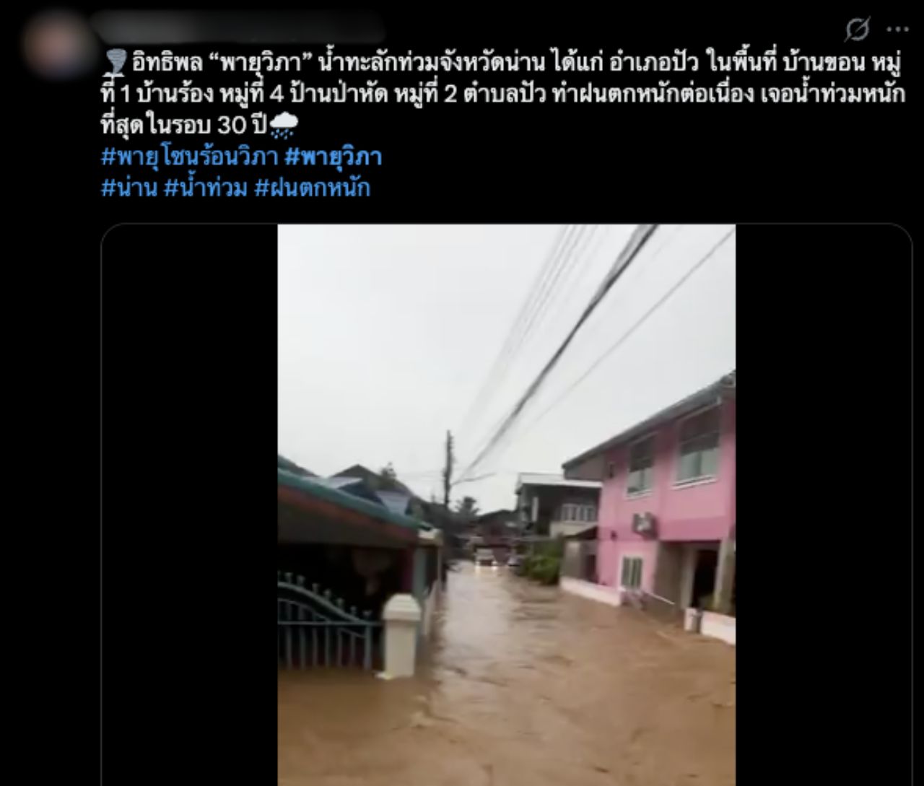Click the white gate pillar in the video
This screenshot has height=786, width=924.
(401, 636)
